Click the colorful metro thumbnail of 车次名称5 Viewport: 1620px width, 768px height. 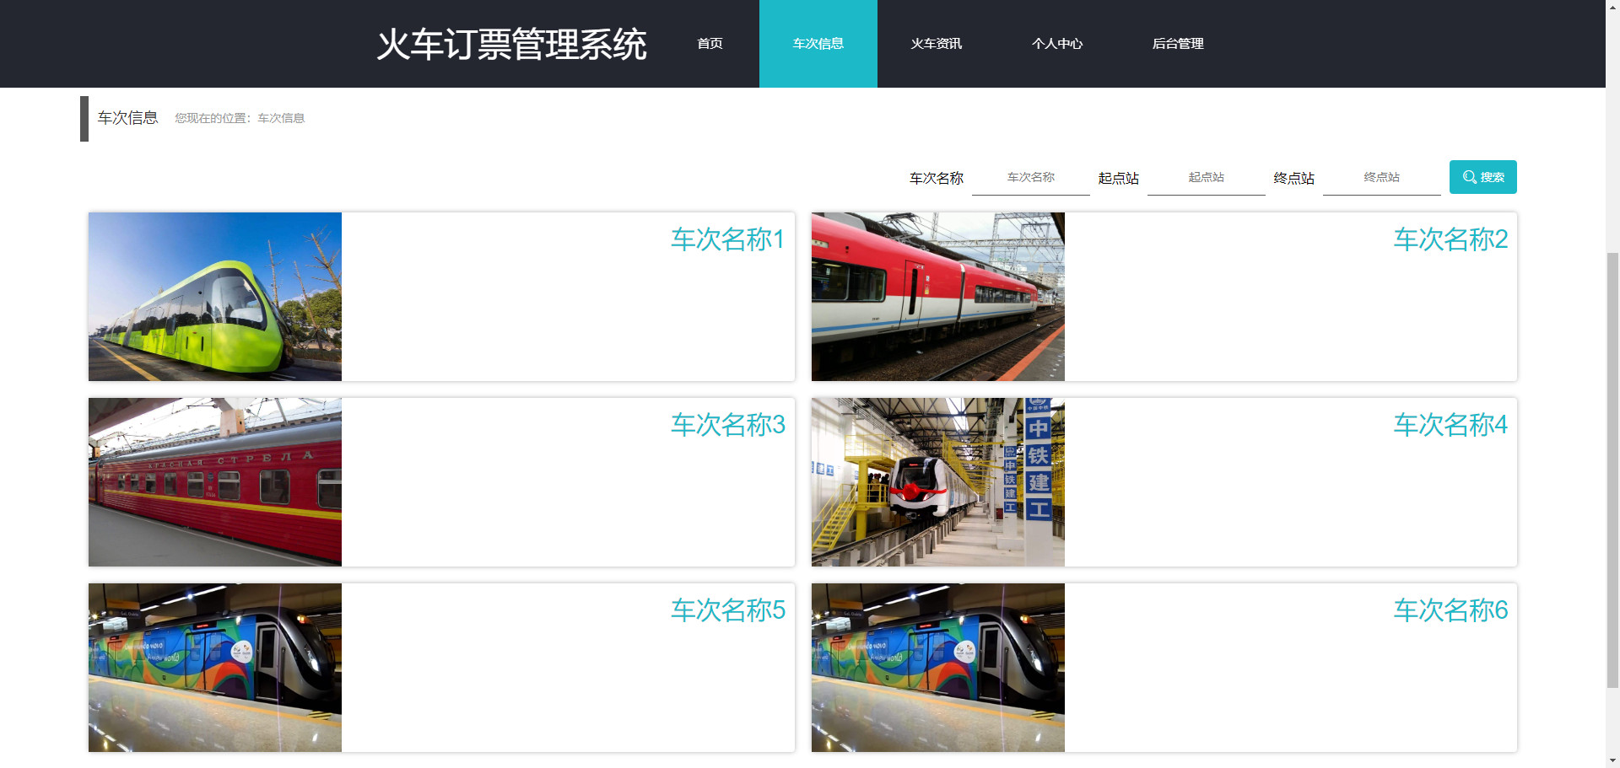215,668
